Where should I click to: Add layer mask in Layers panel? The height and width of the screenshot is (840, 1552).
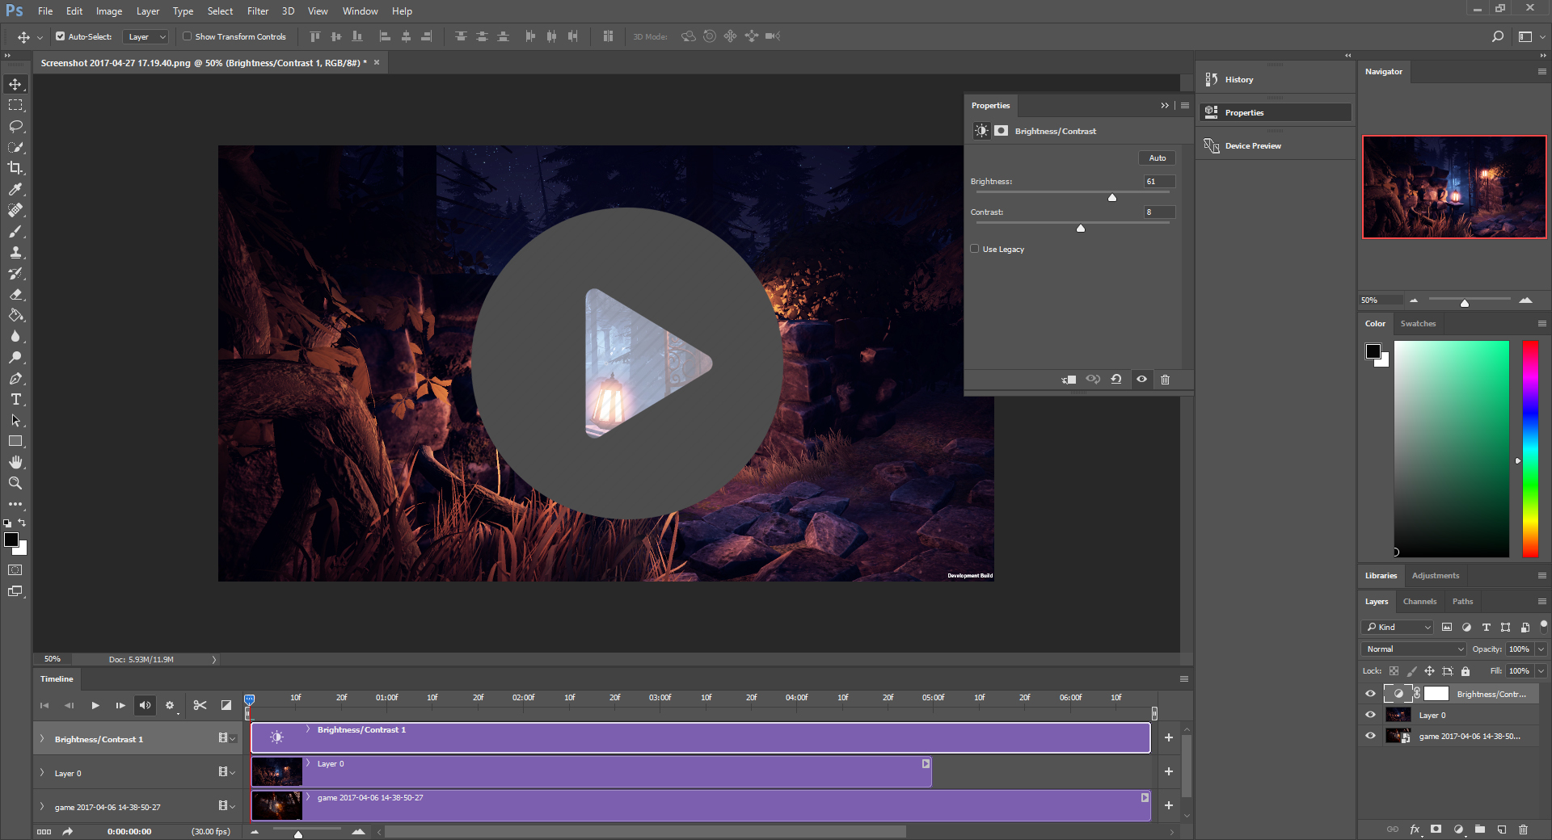click(x=1436, y=829)
